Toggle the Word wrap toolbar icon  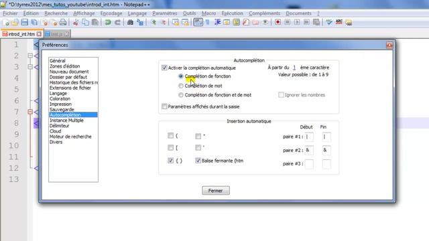pos(198,22)
